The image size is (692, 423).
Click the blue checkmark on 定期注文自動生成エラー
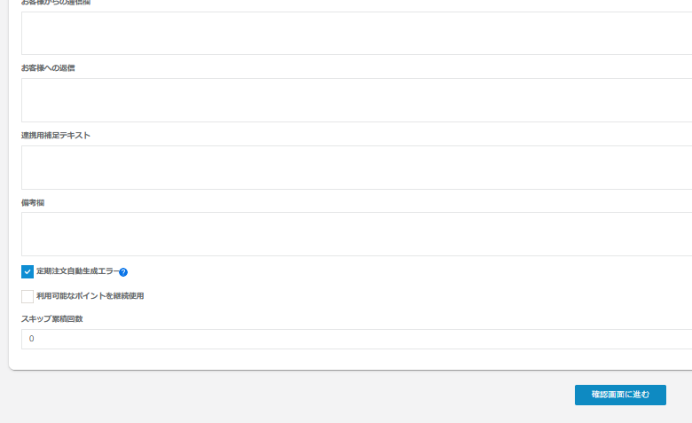pos(28,271)
